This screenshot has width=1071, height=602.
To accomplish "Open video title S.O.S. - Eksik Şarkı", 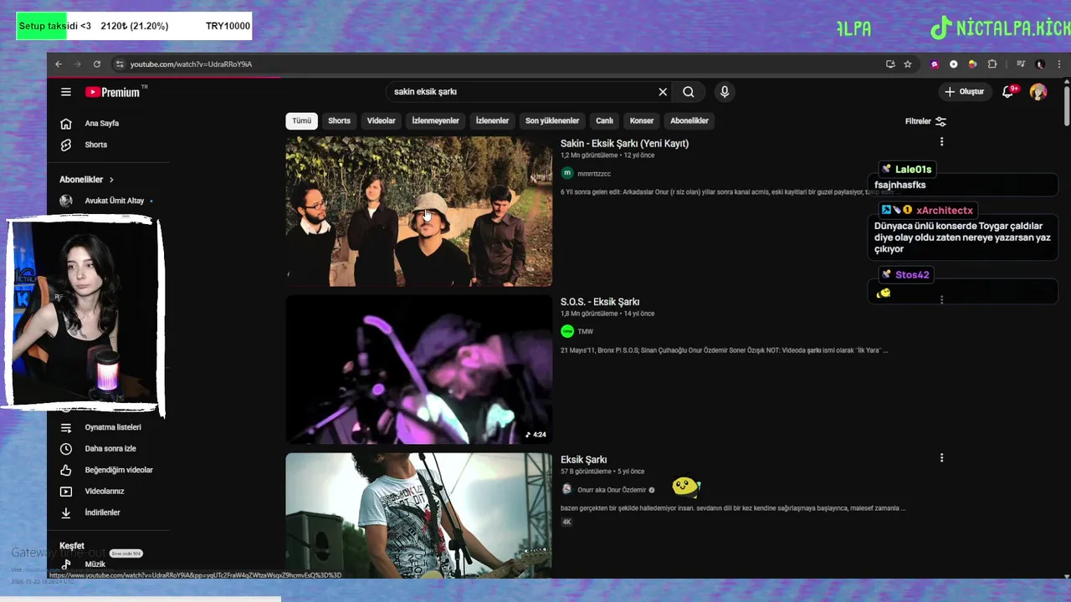I will (600, 302).
